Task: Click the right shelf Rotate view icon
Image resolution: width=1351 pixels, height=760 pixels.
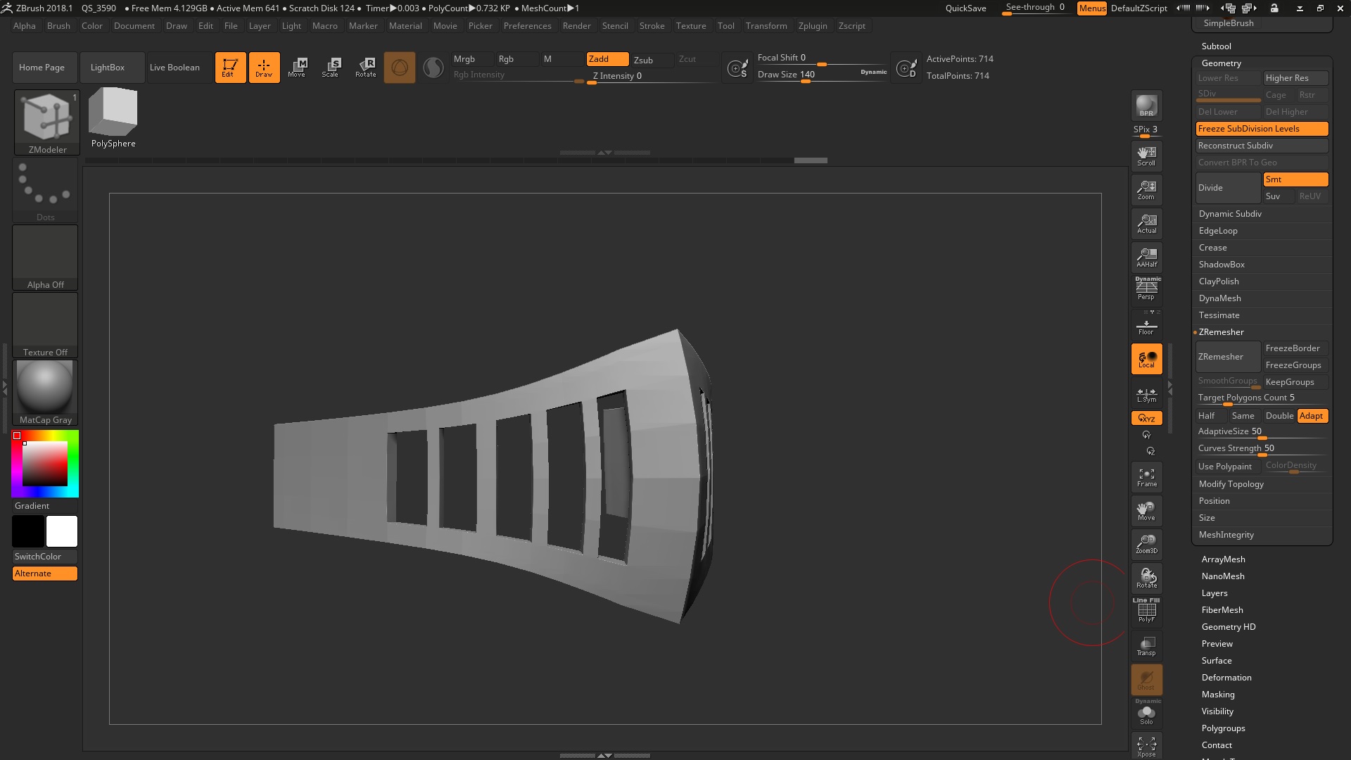Action: point(1146,578)
